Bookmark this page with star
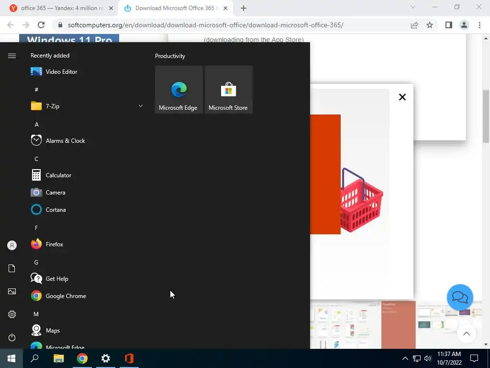The image size is (490, 368). point(430,25)
